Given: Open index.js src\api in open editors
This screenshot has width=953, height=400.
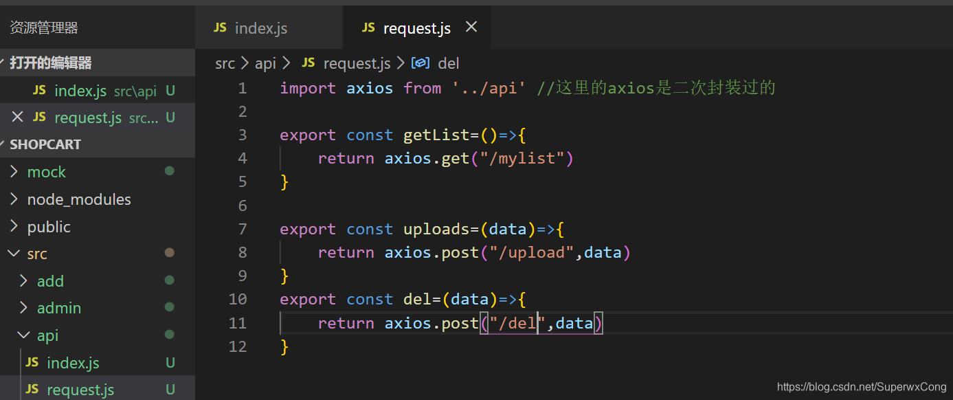Looking at the screenshot, I should tap(98, 91).
